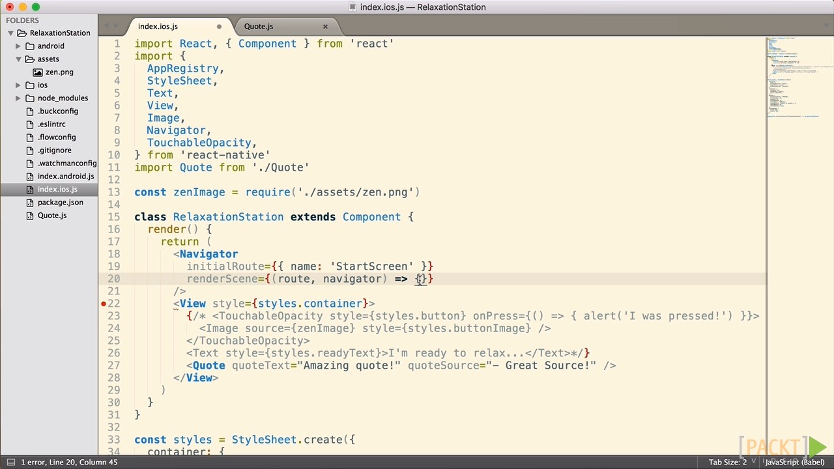Switch to the index.ios.js tab

[x=158, y=27]
